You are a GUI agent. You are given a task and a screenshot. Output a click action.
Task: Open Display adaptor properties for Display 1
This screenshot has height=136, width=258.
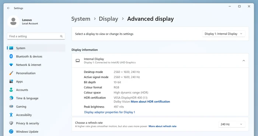click(109, 112)
